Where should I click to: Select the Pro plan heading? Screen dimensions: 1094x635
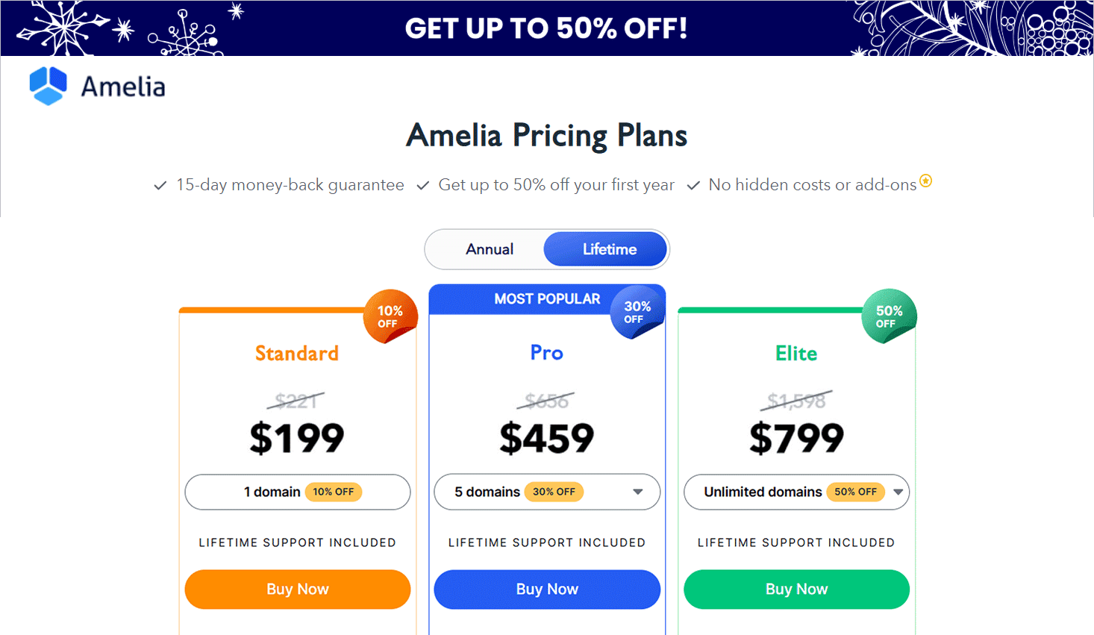pyautogui.click(x=546, y=353)
